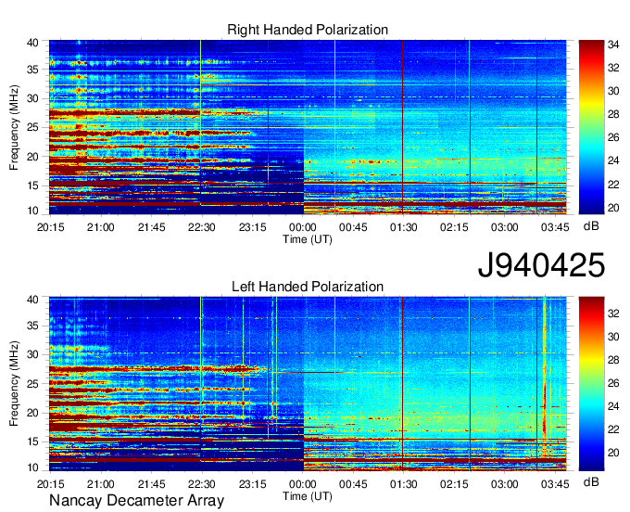Click 40 MHz tick on Left Handed plot

click(32, 300)
